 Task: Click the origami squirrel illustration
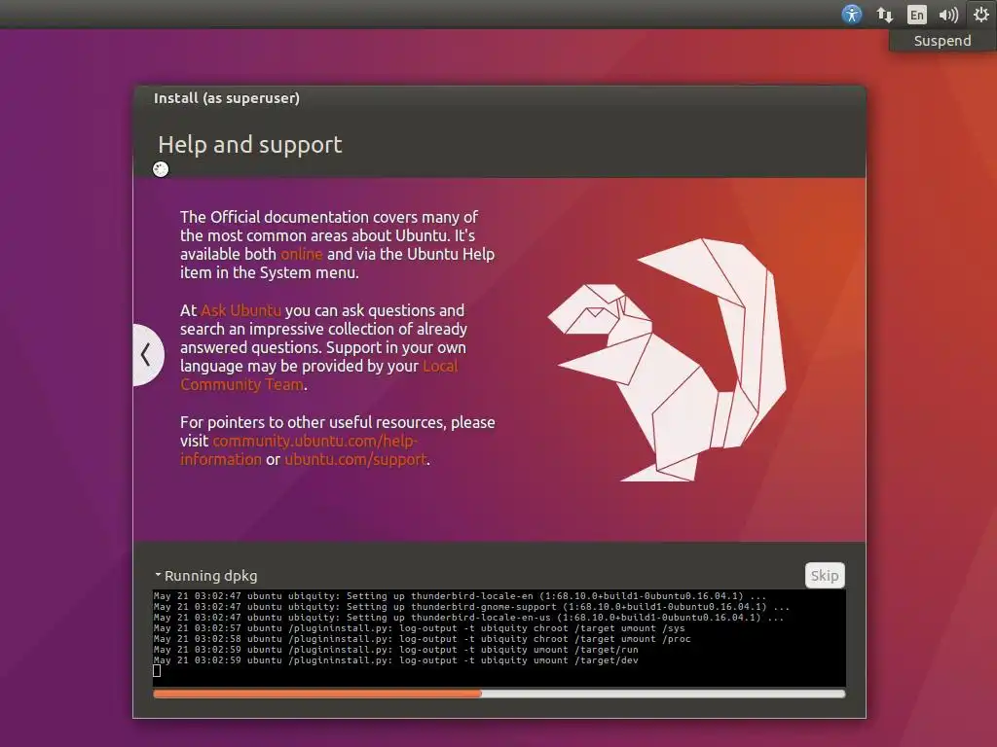point(667,360)
